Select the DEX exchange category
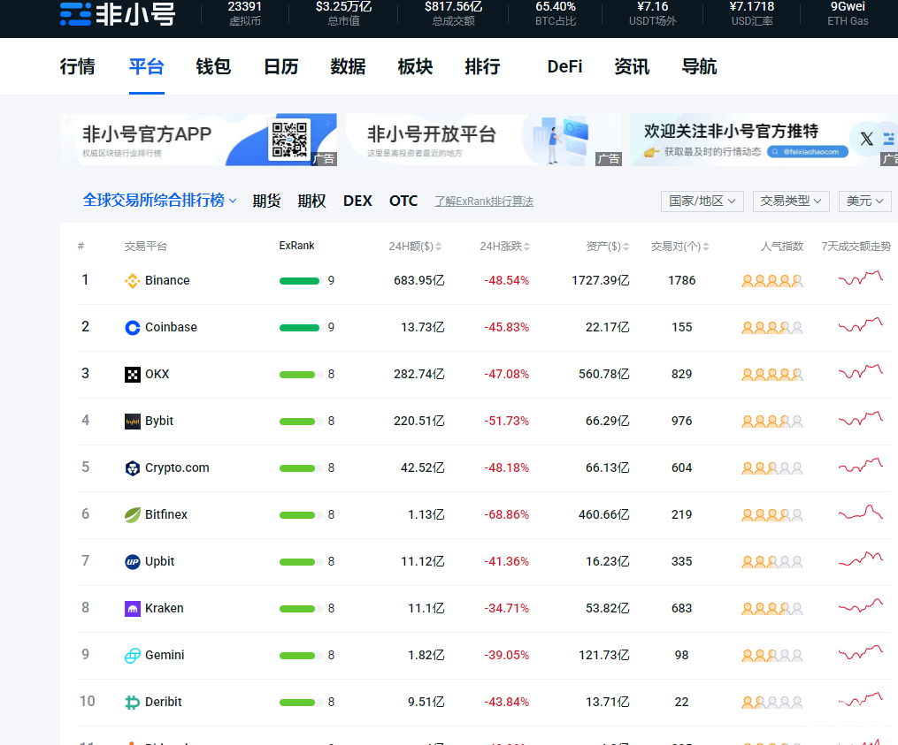 [357, 201]
